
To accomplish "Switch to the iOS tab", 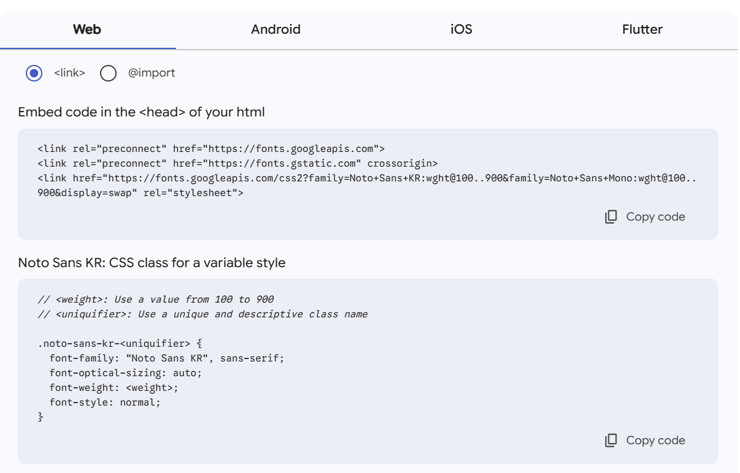I will (461, 29).
